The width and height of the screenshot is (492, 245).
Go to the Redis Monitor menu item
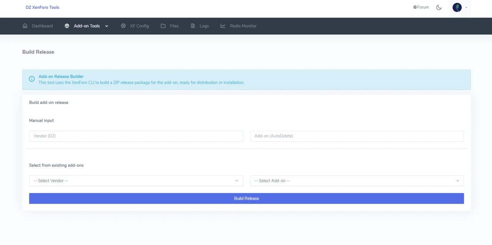point(243,26)
